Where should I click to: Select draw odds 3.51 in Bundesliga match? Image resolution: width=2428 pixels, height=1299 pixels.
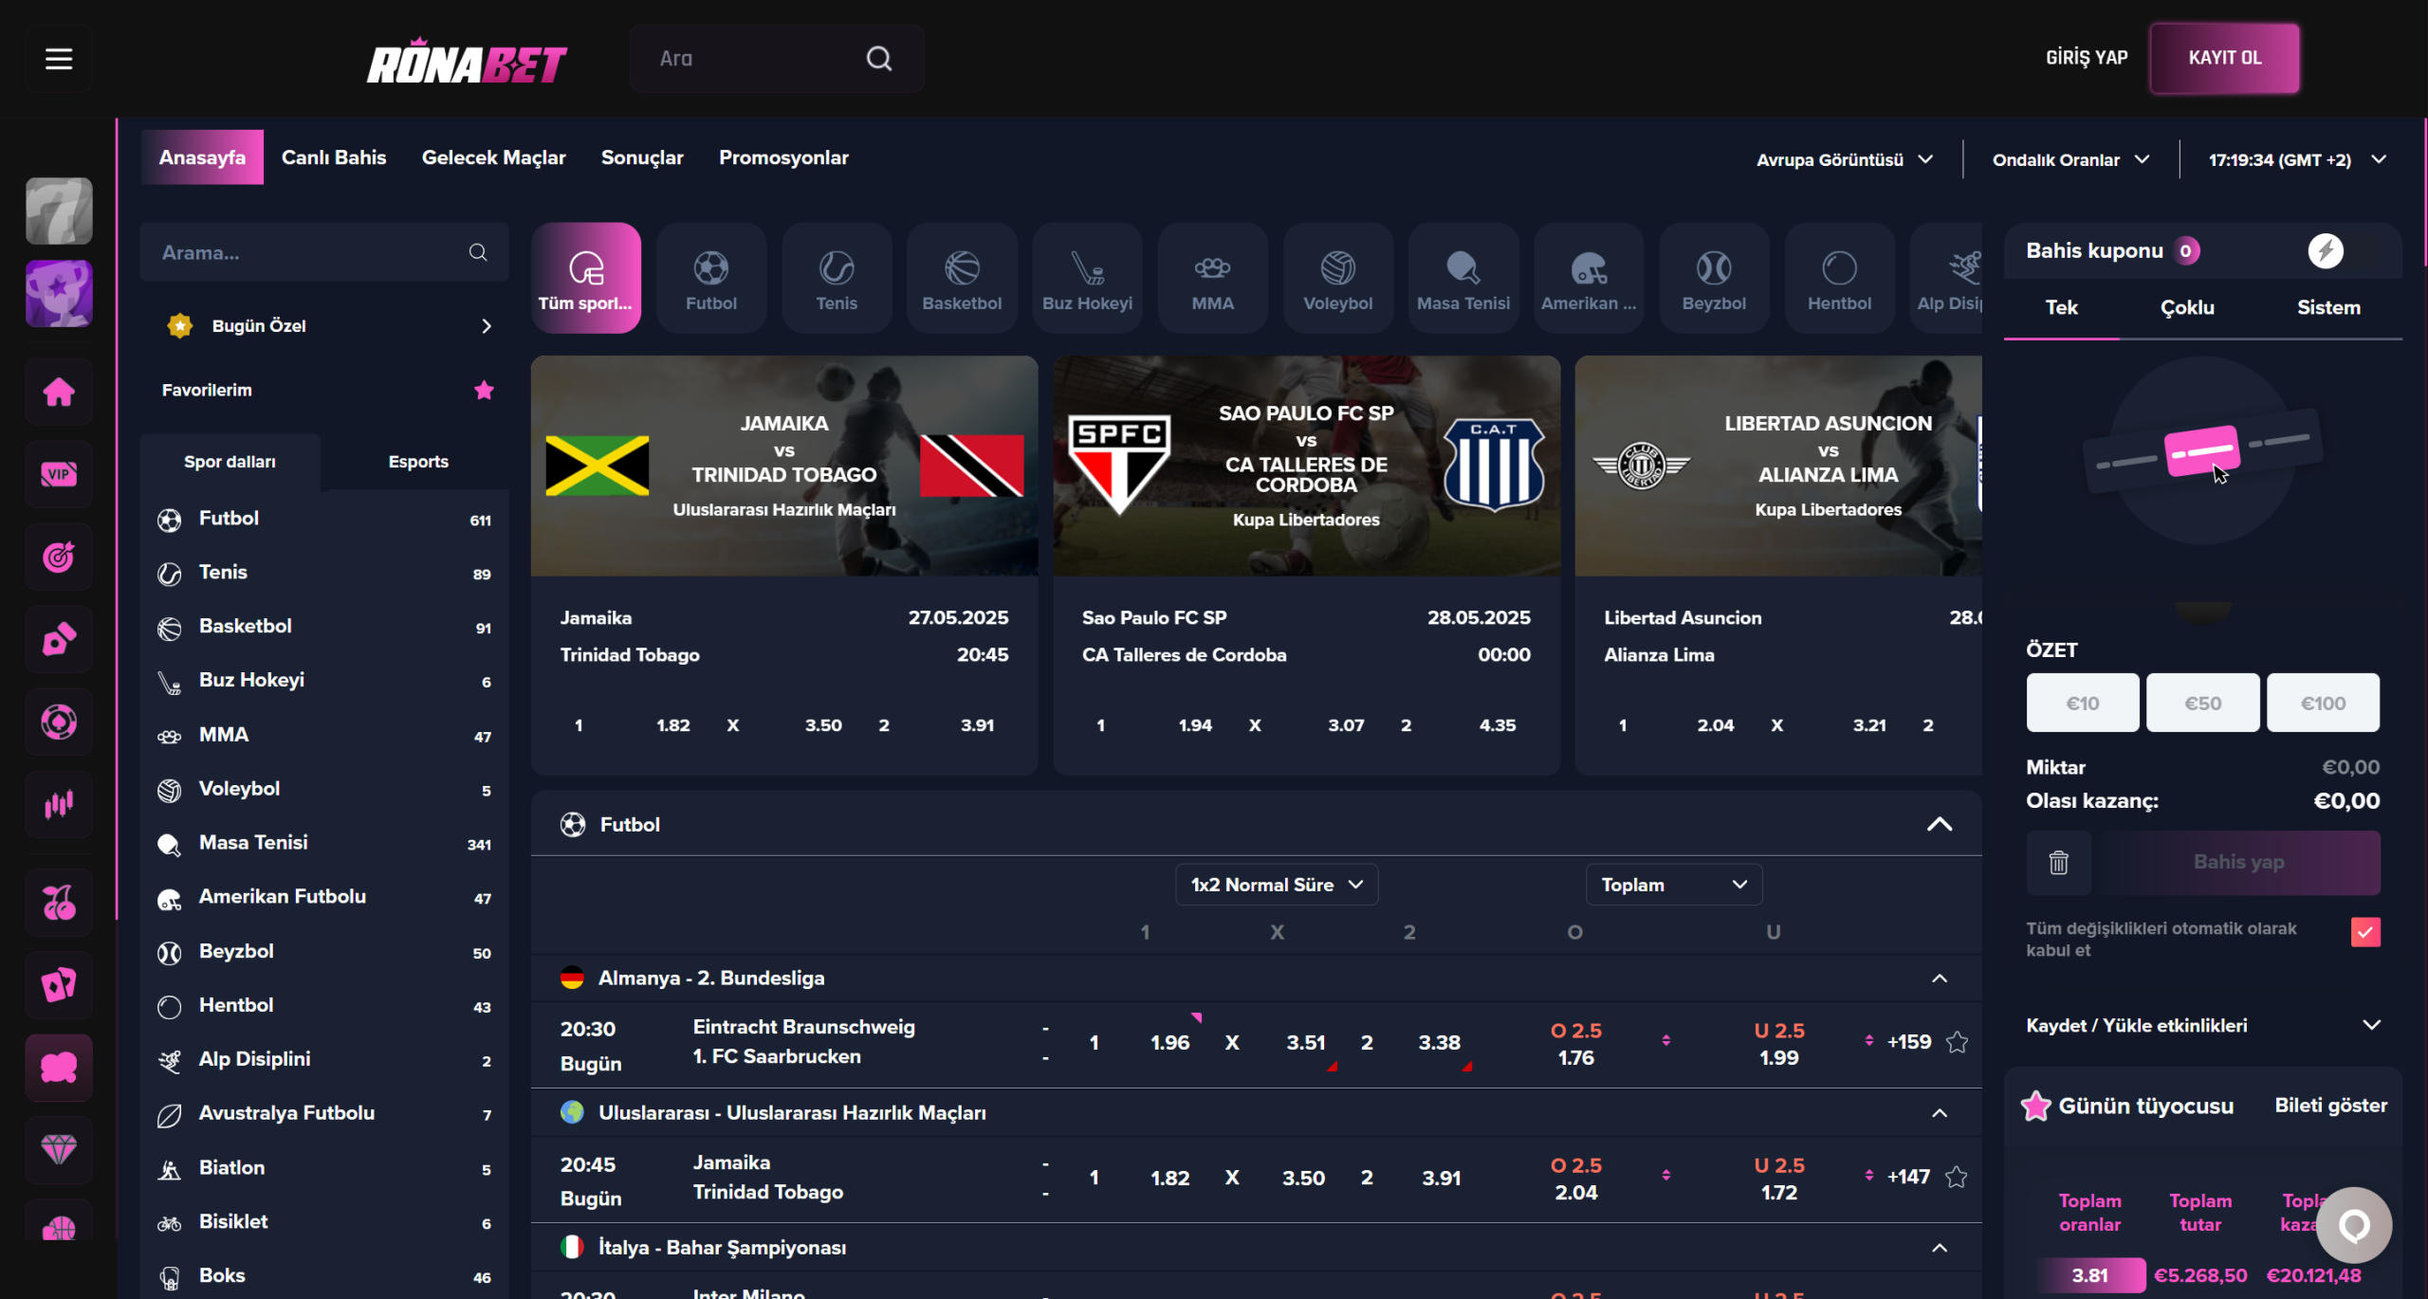tap(1305, 1042)
